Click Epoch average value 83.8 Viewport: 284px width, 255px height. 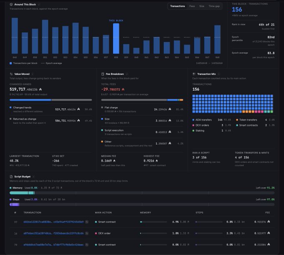pos(271,53)
